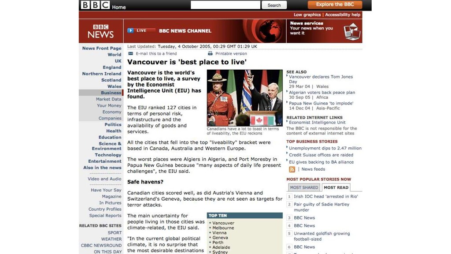Click the orange RSS news feeds icon
Screen dimensions: 451x254
click(x=292, y=169)
